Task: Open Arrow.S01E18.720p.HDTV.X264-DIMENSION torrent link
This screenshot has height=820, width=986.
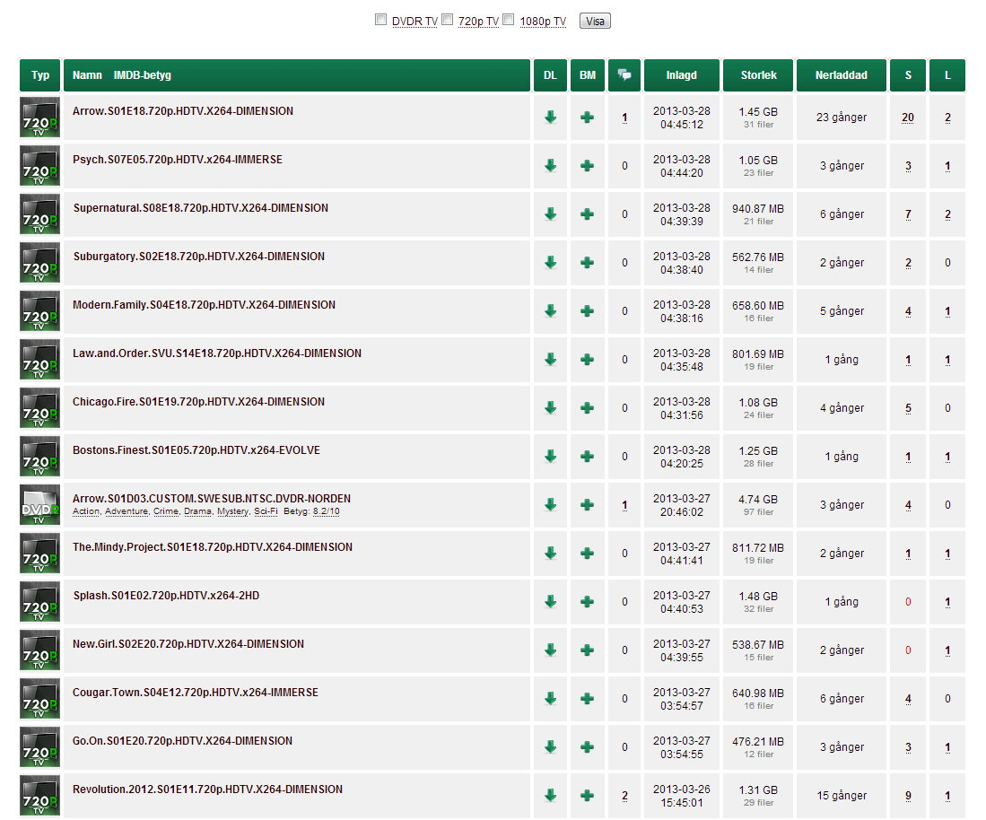Action: (x=183, y=111)
